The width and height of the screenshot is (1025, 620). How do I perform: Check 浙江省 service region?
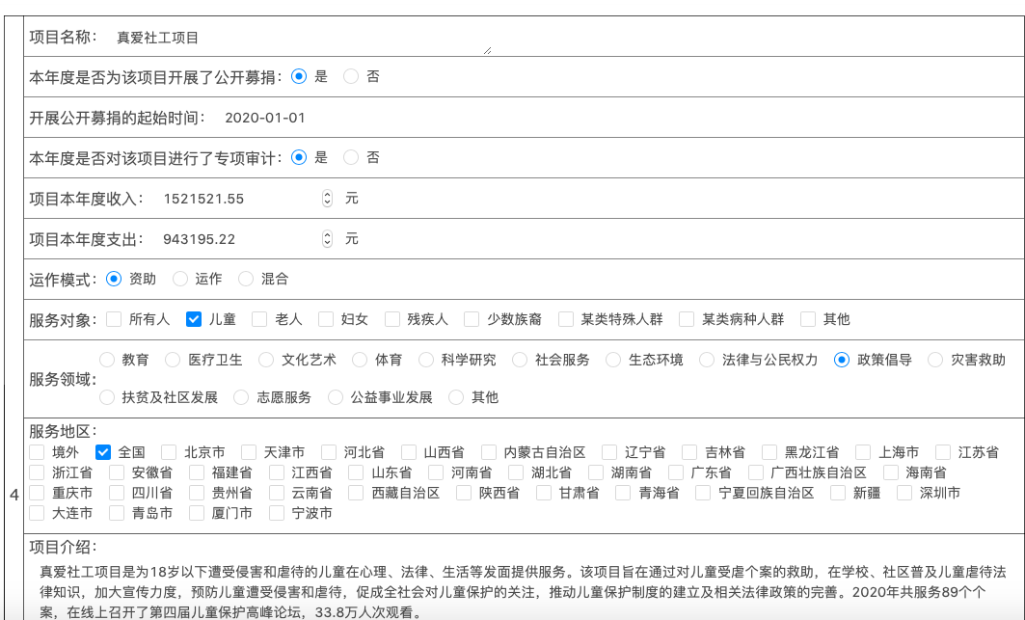pyautogui.click(x=37, y=472)
